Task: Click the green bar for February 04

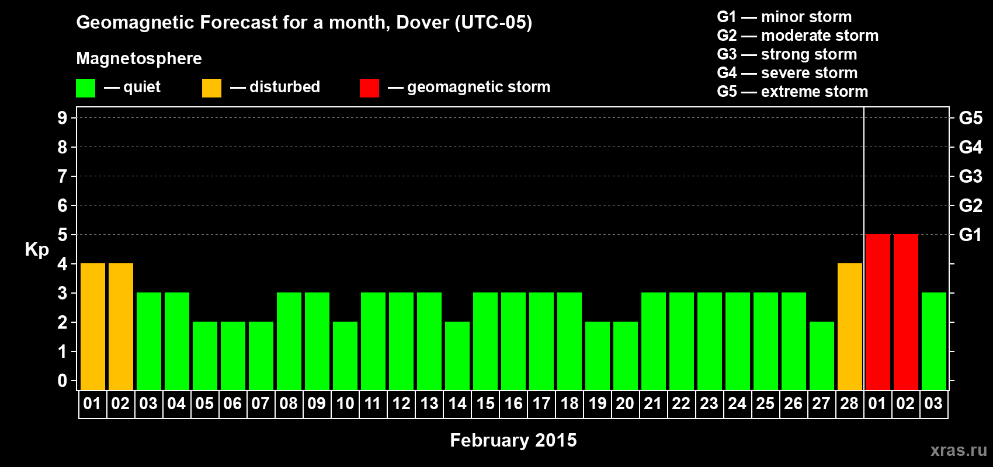Action: point(177,341)
